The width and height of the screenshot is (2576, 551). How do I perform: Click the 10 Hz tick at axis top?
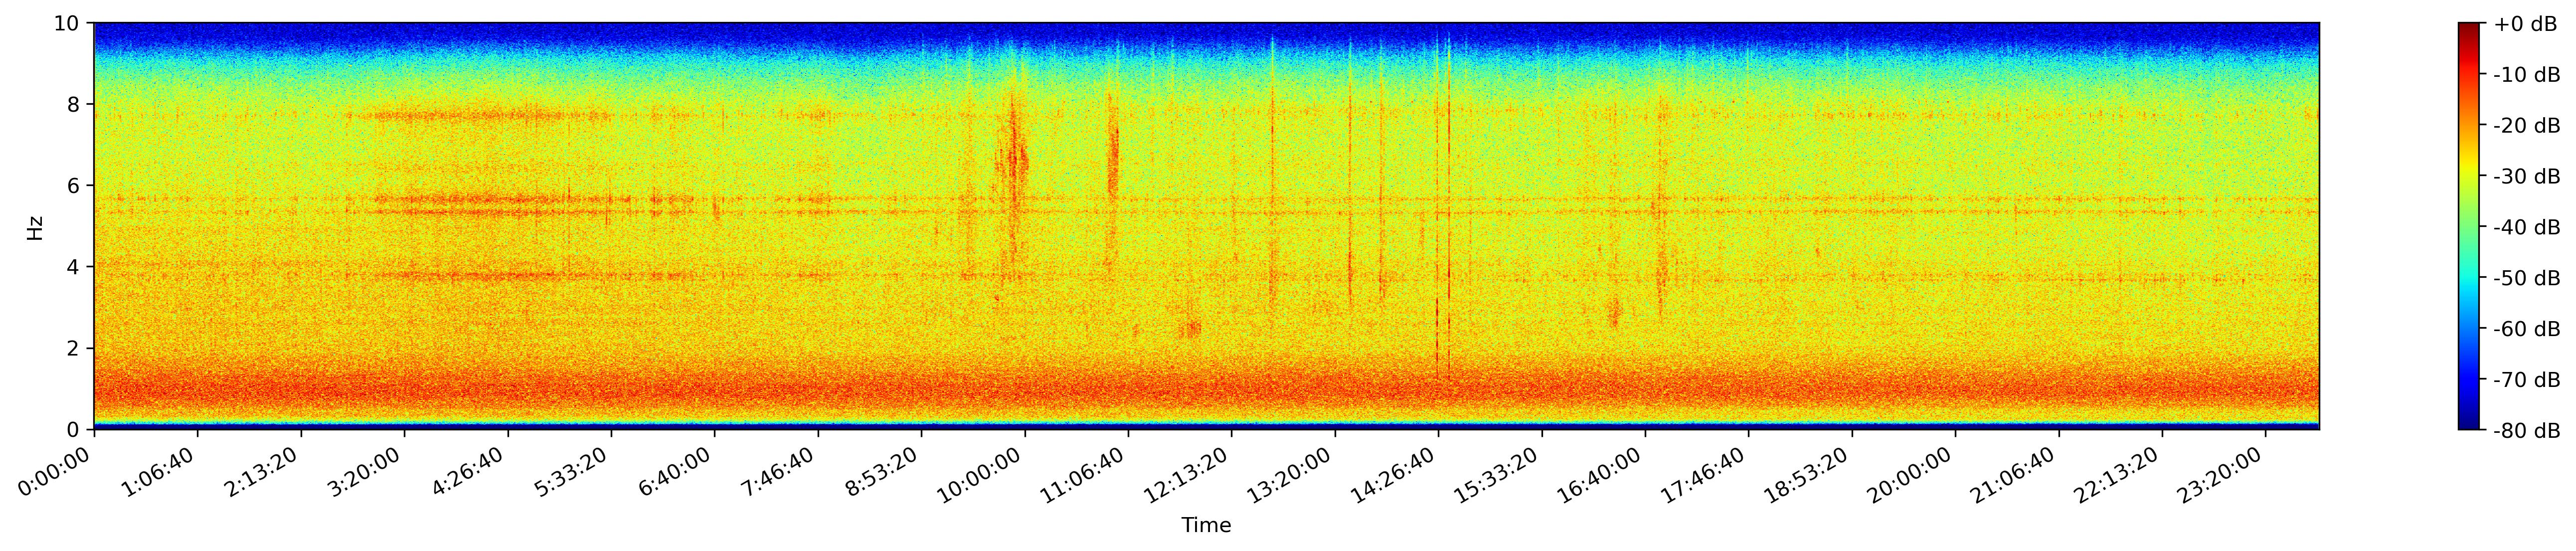point(69,23)
